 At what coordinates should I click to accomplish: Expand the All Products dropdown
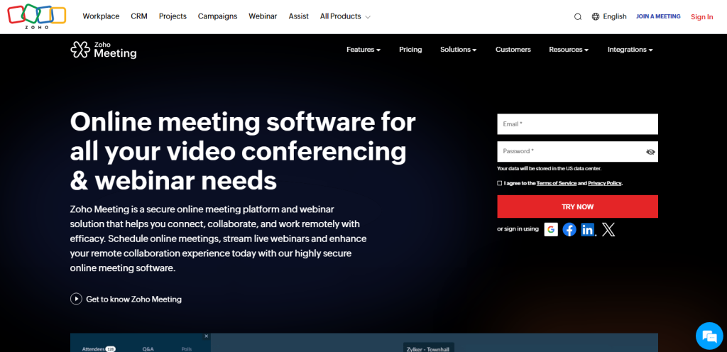click(x=345, y=16)
